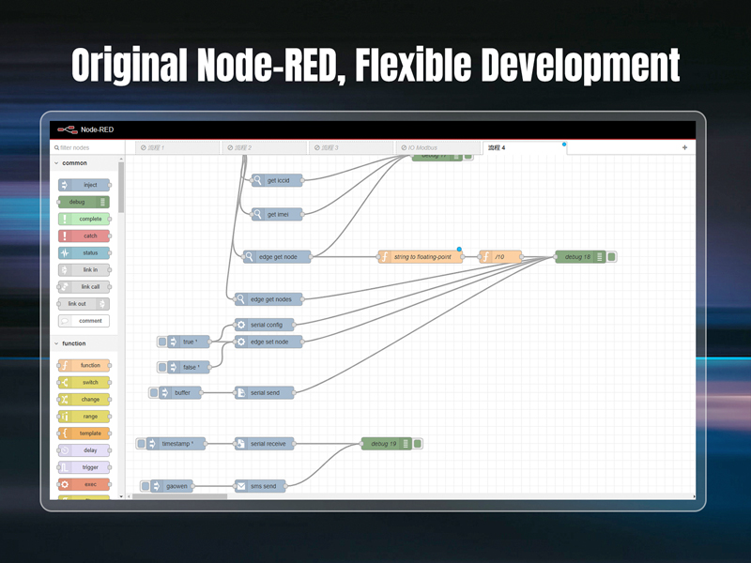Select the debug 18 node
The height and width of the screenshot is (563, 751).
pos(580,257)
